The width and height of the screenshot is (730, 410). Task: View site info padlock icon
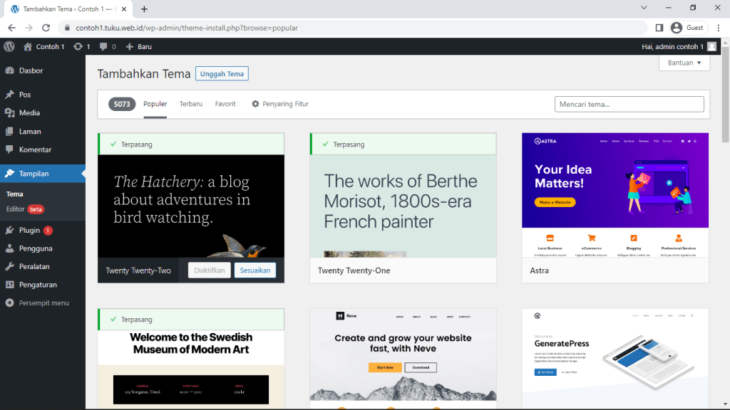click(x=67, y=28)
